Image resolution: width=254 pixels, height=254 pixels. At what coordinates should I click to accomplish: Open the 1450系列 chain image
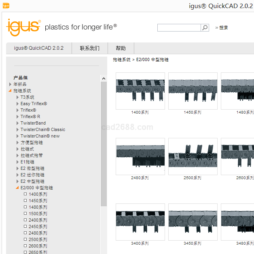point(193,91)
